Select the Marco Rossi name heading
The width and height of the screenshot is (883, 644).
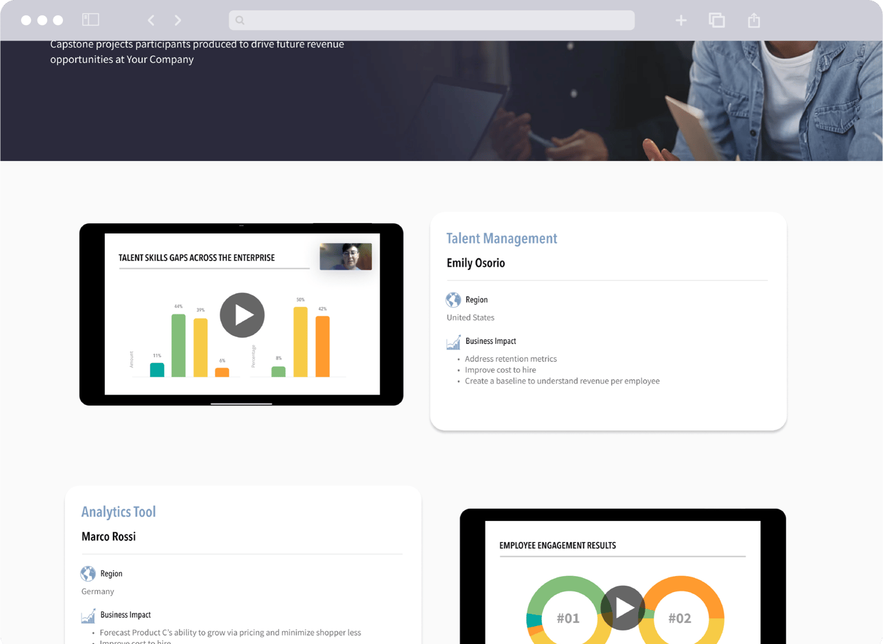tap(109, 537)
